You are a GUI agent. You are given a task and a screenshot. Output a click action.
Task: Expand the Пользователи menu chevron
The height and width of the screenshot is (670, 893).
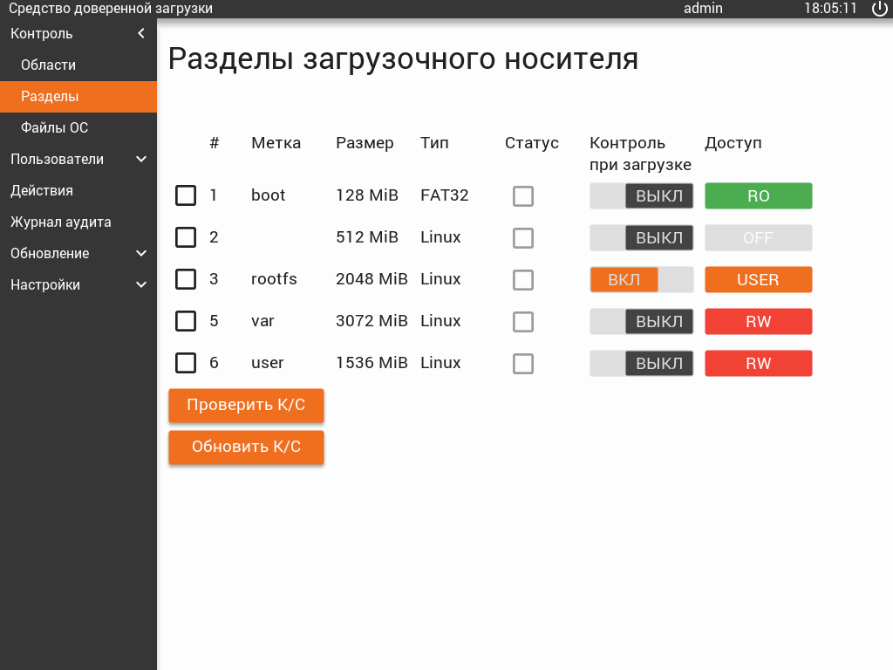point(141,159)
